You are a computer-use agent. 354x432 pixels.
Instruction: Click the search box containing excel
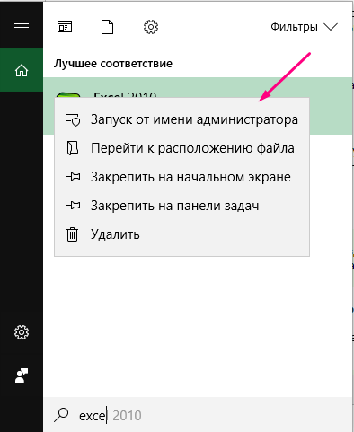(x=198, y=415)
